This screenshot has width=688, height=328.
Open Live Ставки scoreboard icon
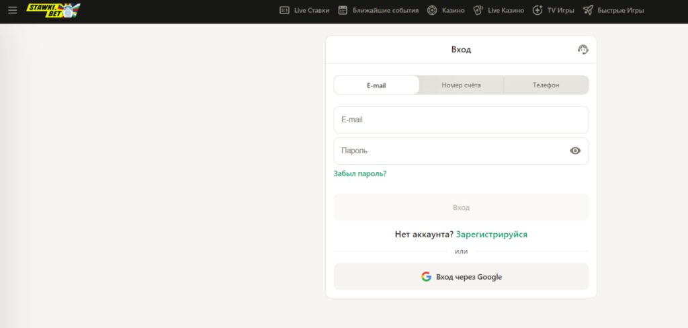pyautogui.click(x=284, y=10)
